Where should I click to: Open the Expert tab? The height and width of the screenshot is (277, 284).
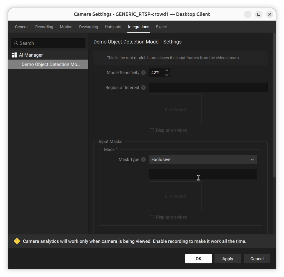[162, 27]
